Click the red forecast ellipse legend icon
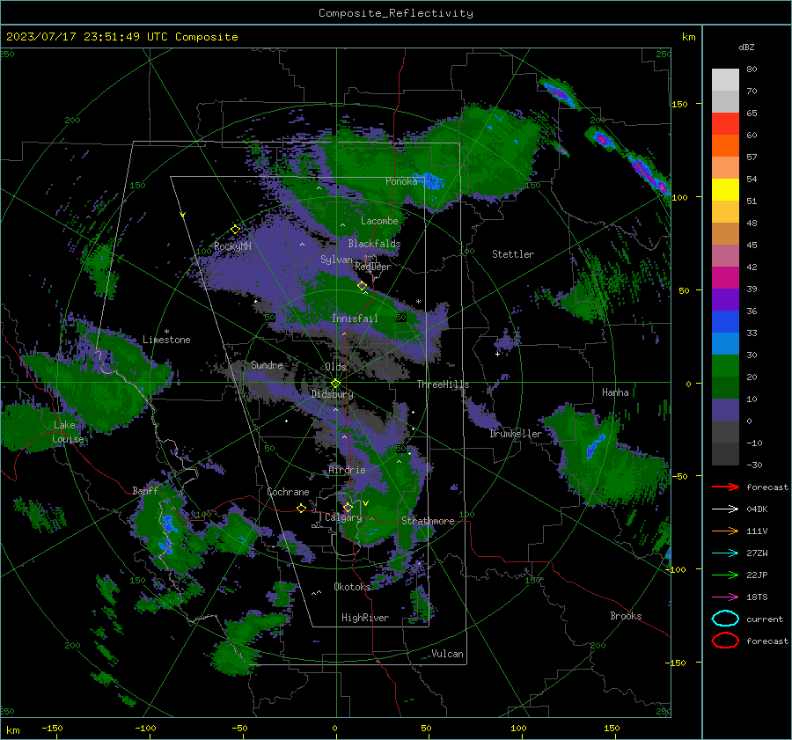Viewport: 792px width, 740px height. 725,641
